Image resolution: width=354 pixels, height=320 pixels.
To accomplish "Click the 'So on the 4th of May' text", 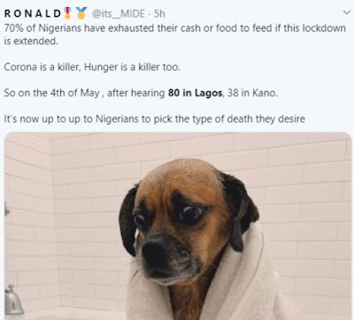I will (x=51, y=93).
